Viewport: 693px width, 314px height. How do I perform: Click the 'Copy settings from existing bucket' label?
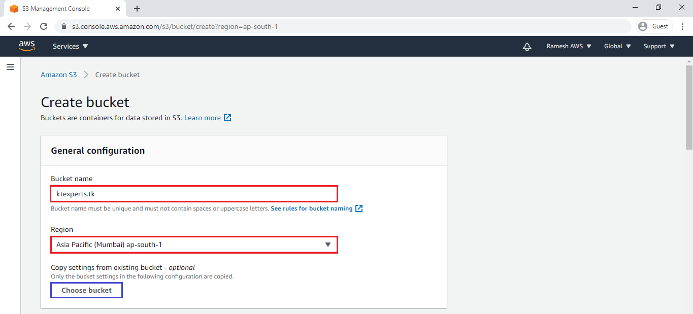123,267
